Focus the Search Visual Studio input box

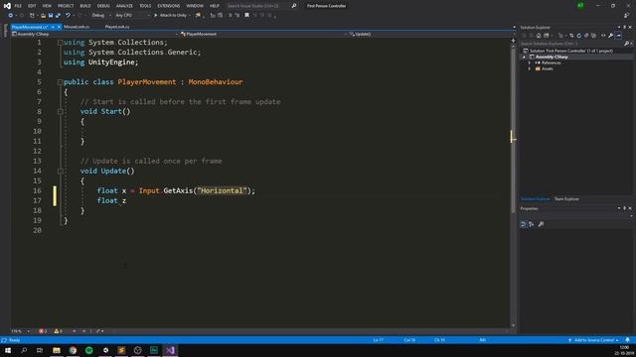pyautogui.click(x=257, y=6)
